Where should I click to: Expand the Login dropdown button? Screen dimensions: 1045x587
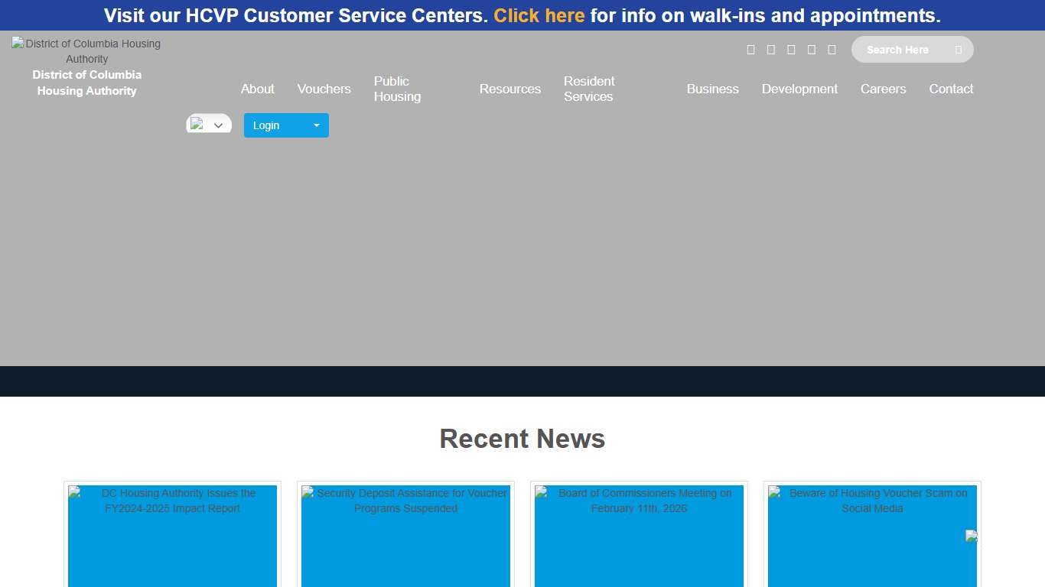click(286, 125)
